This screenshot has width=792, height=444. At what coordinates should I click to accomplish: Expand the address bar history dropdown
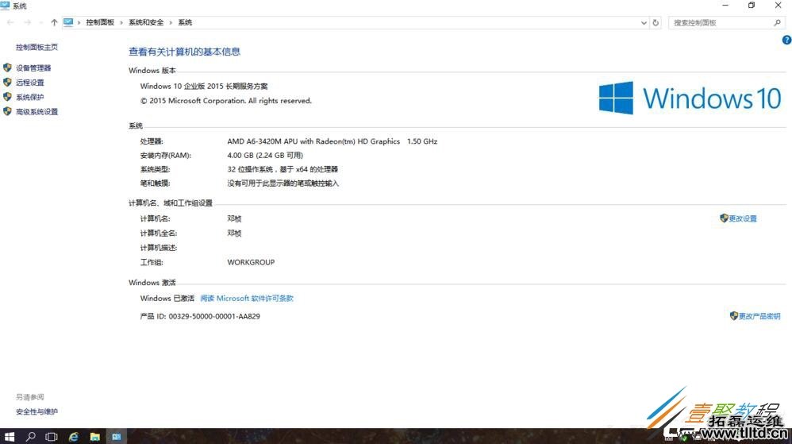644,23
